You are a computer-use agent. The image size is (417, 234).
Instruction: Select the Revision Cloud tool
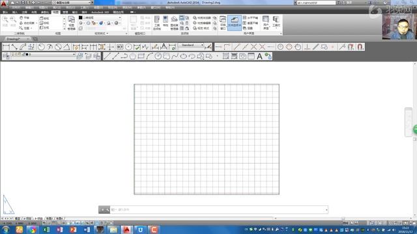coord(167,57)
